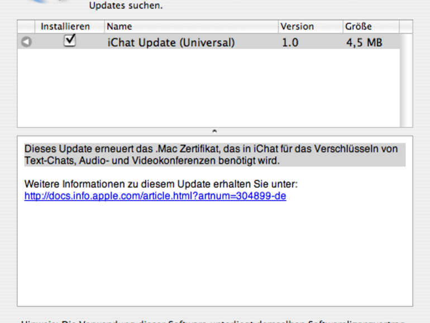Open the docs.info.apple.com article link
The height and width of the screenshot is (323, 430).
click(155, 196)
